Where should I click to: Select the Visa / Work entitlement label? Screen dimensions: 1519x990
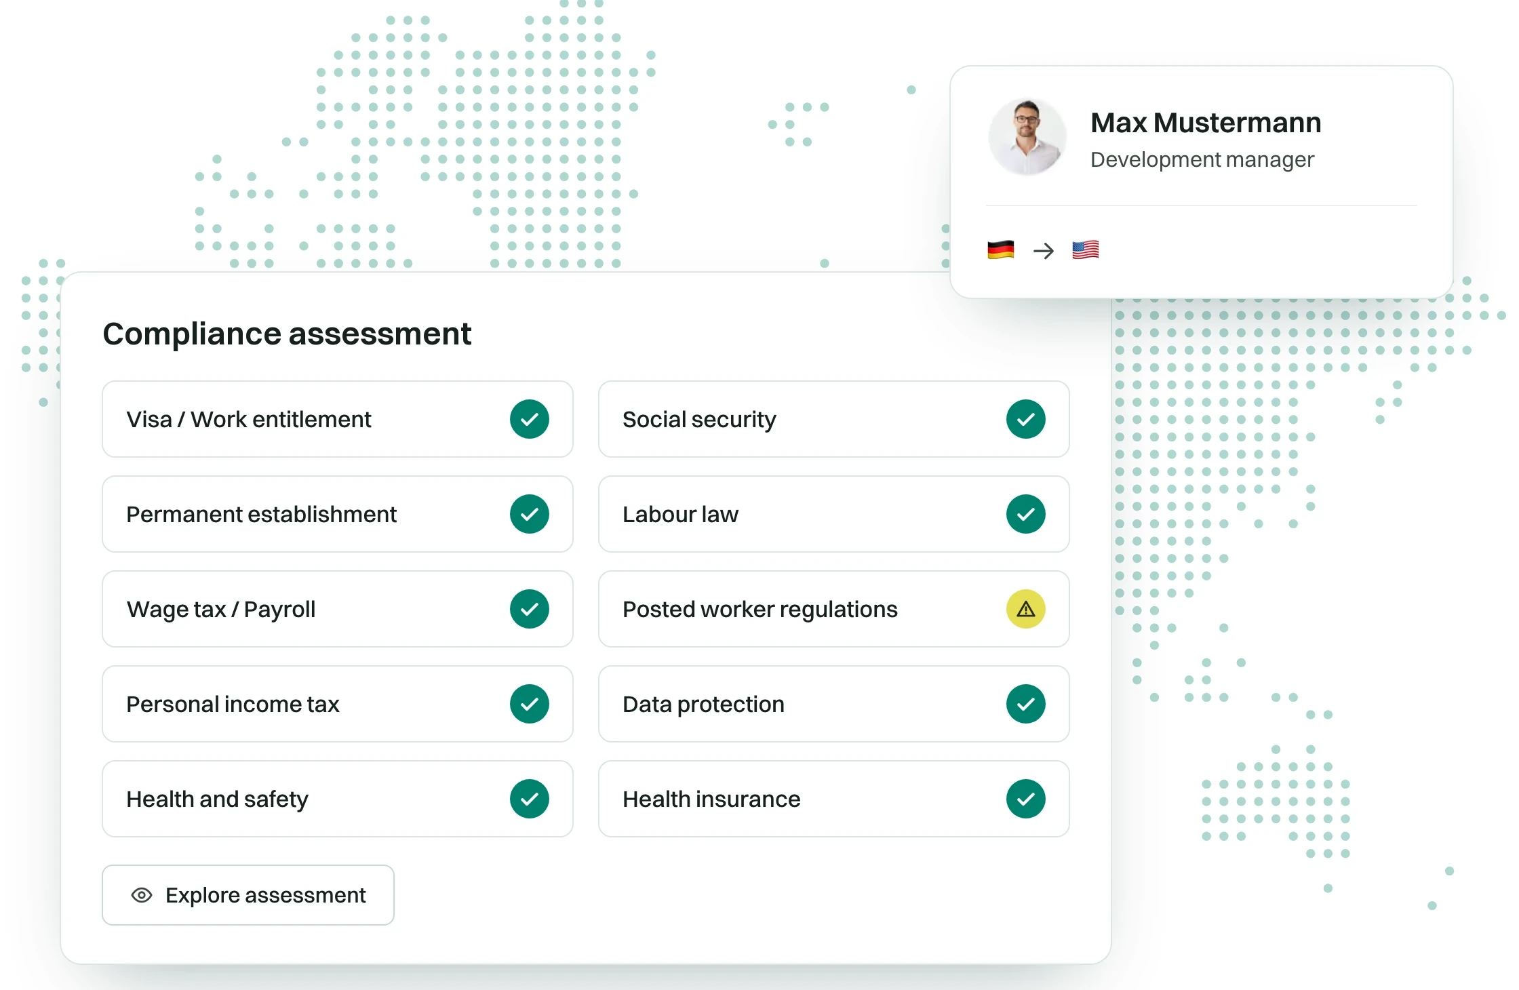(x=249, y=419)
